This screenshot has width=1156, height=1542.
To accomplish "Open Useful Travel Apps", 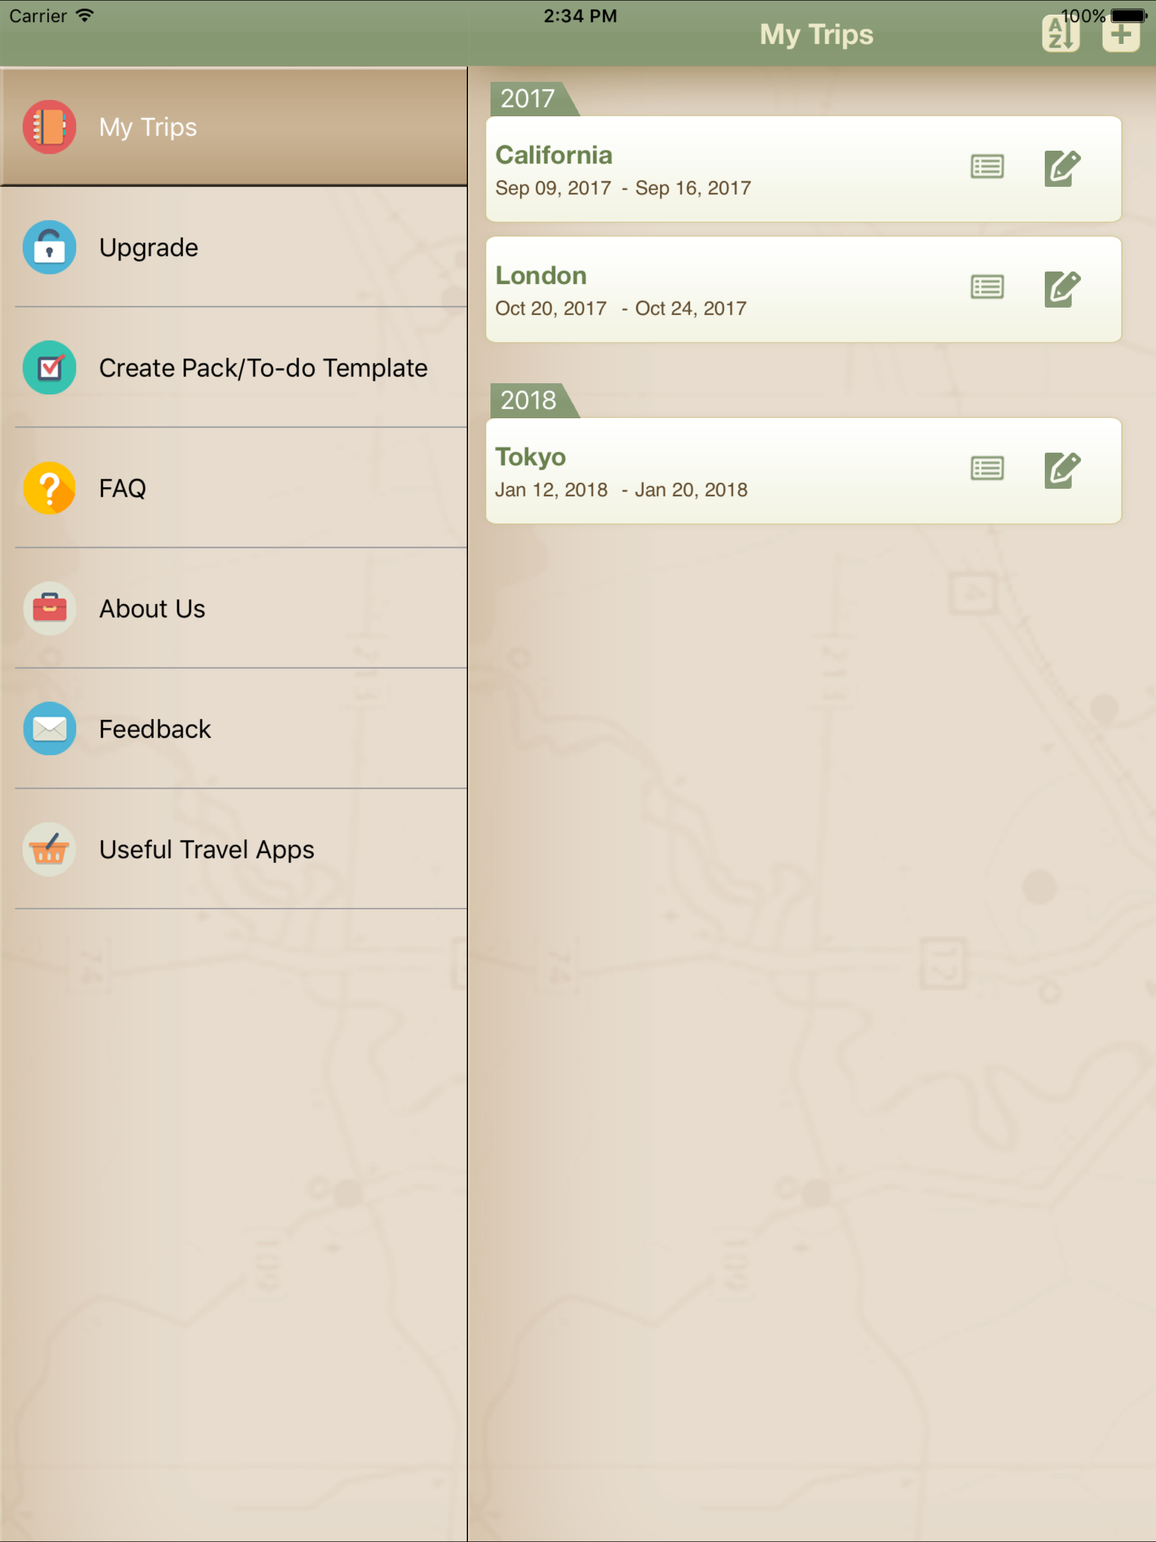I will tap(234, 849).
